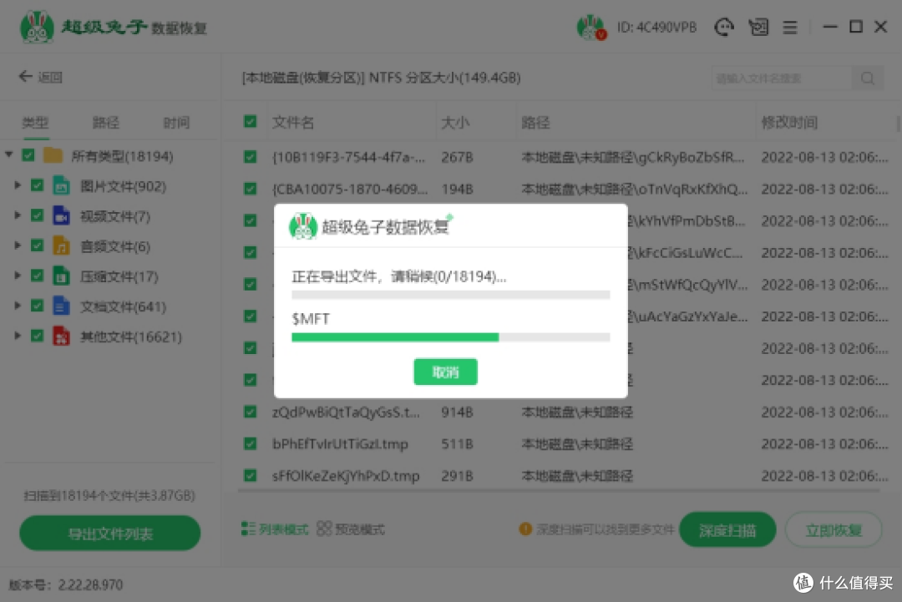The image size is (902, 602).
Task: Switch to 列表模式 list view
Action: (x=275, y=529)
